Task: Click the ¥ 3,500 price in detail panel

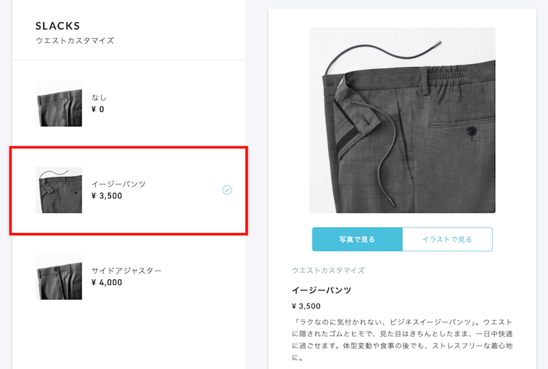Action: click(306, 306)
